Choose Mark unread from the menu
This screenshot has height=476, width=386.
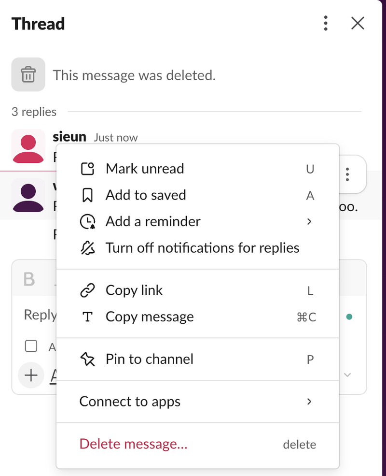(x=197, y=169)
